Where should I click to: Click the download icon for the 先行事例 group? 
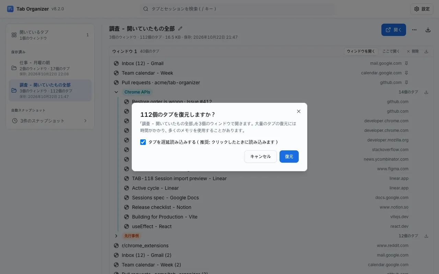(426, 236)
